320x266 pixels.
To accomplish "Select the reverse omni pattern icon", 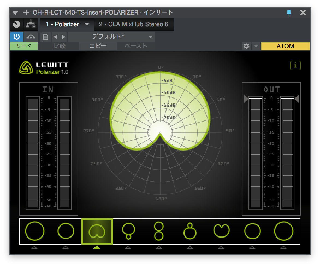I will (284, 231).
